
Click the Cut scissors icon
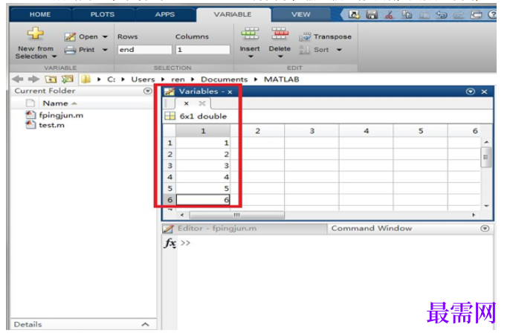[389, 15]
